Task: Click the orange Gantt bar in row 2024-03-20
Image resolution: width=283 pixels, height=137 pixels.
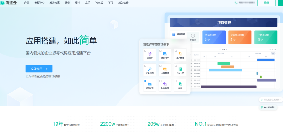Action: [228, 67]
